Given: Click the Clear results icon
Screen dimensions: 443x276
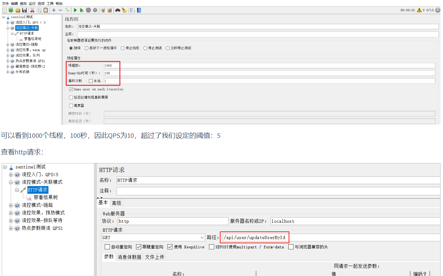Looking at the screenshot, I should [103, 10].
